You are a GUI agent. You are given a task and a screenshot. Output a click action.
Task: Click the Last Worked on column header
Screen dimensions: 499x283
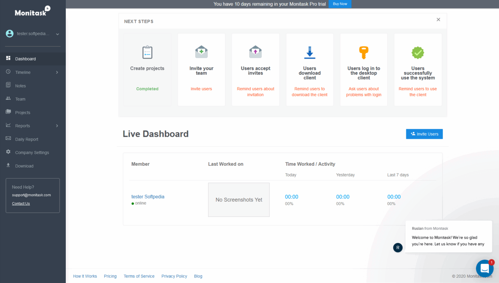click(226, 164)
